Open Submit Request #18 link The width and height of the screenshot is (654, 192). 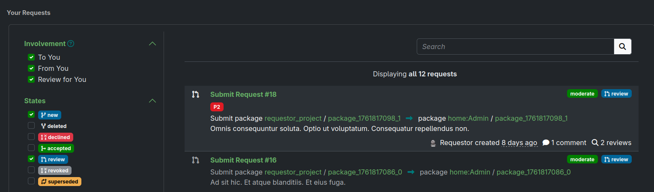[x=243, y=94]
